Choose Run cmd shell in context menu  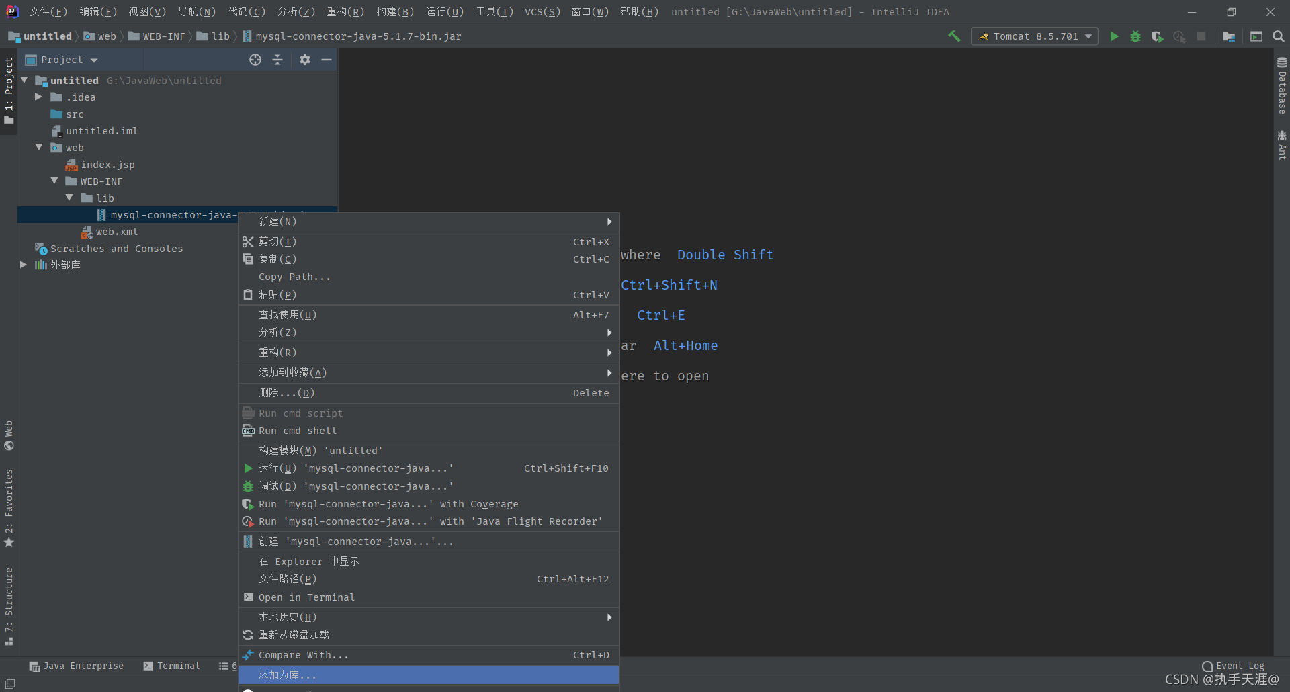pyautogui.click(x=429, y=431)
